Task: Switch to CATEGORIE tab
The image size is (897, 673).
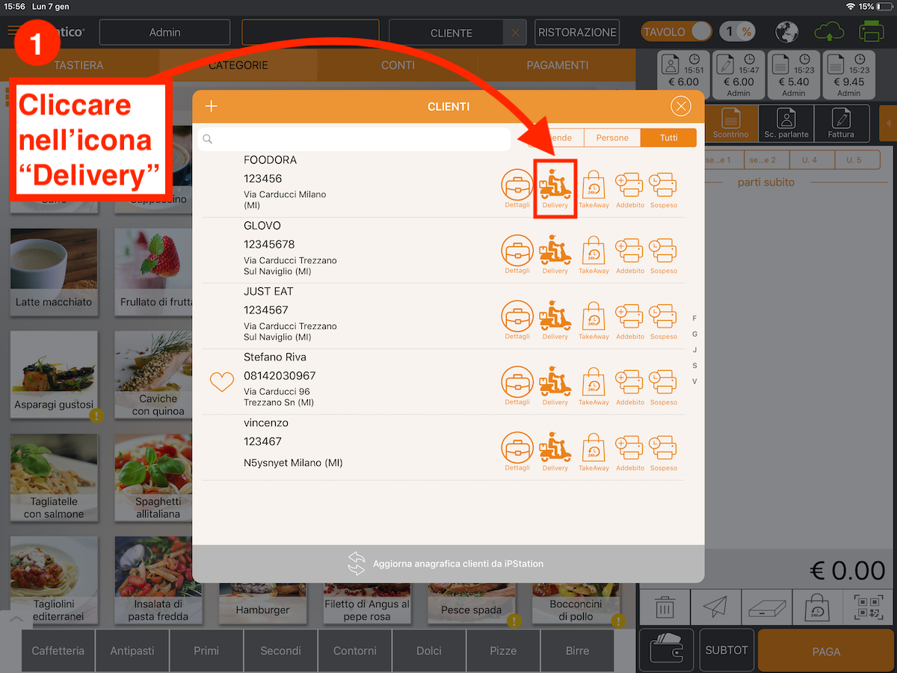Action: click(x=238, y=65)
